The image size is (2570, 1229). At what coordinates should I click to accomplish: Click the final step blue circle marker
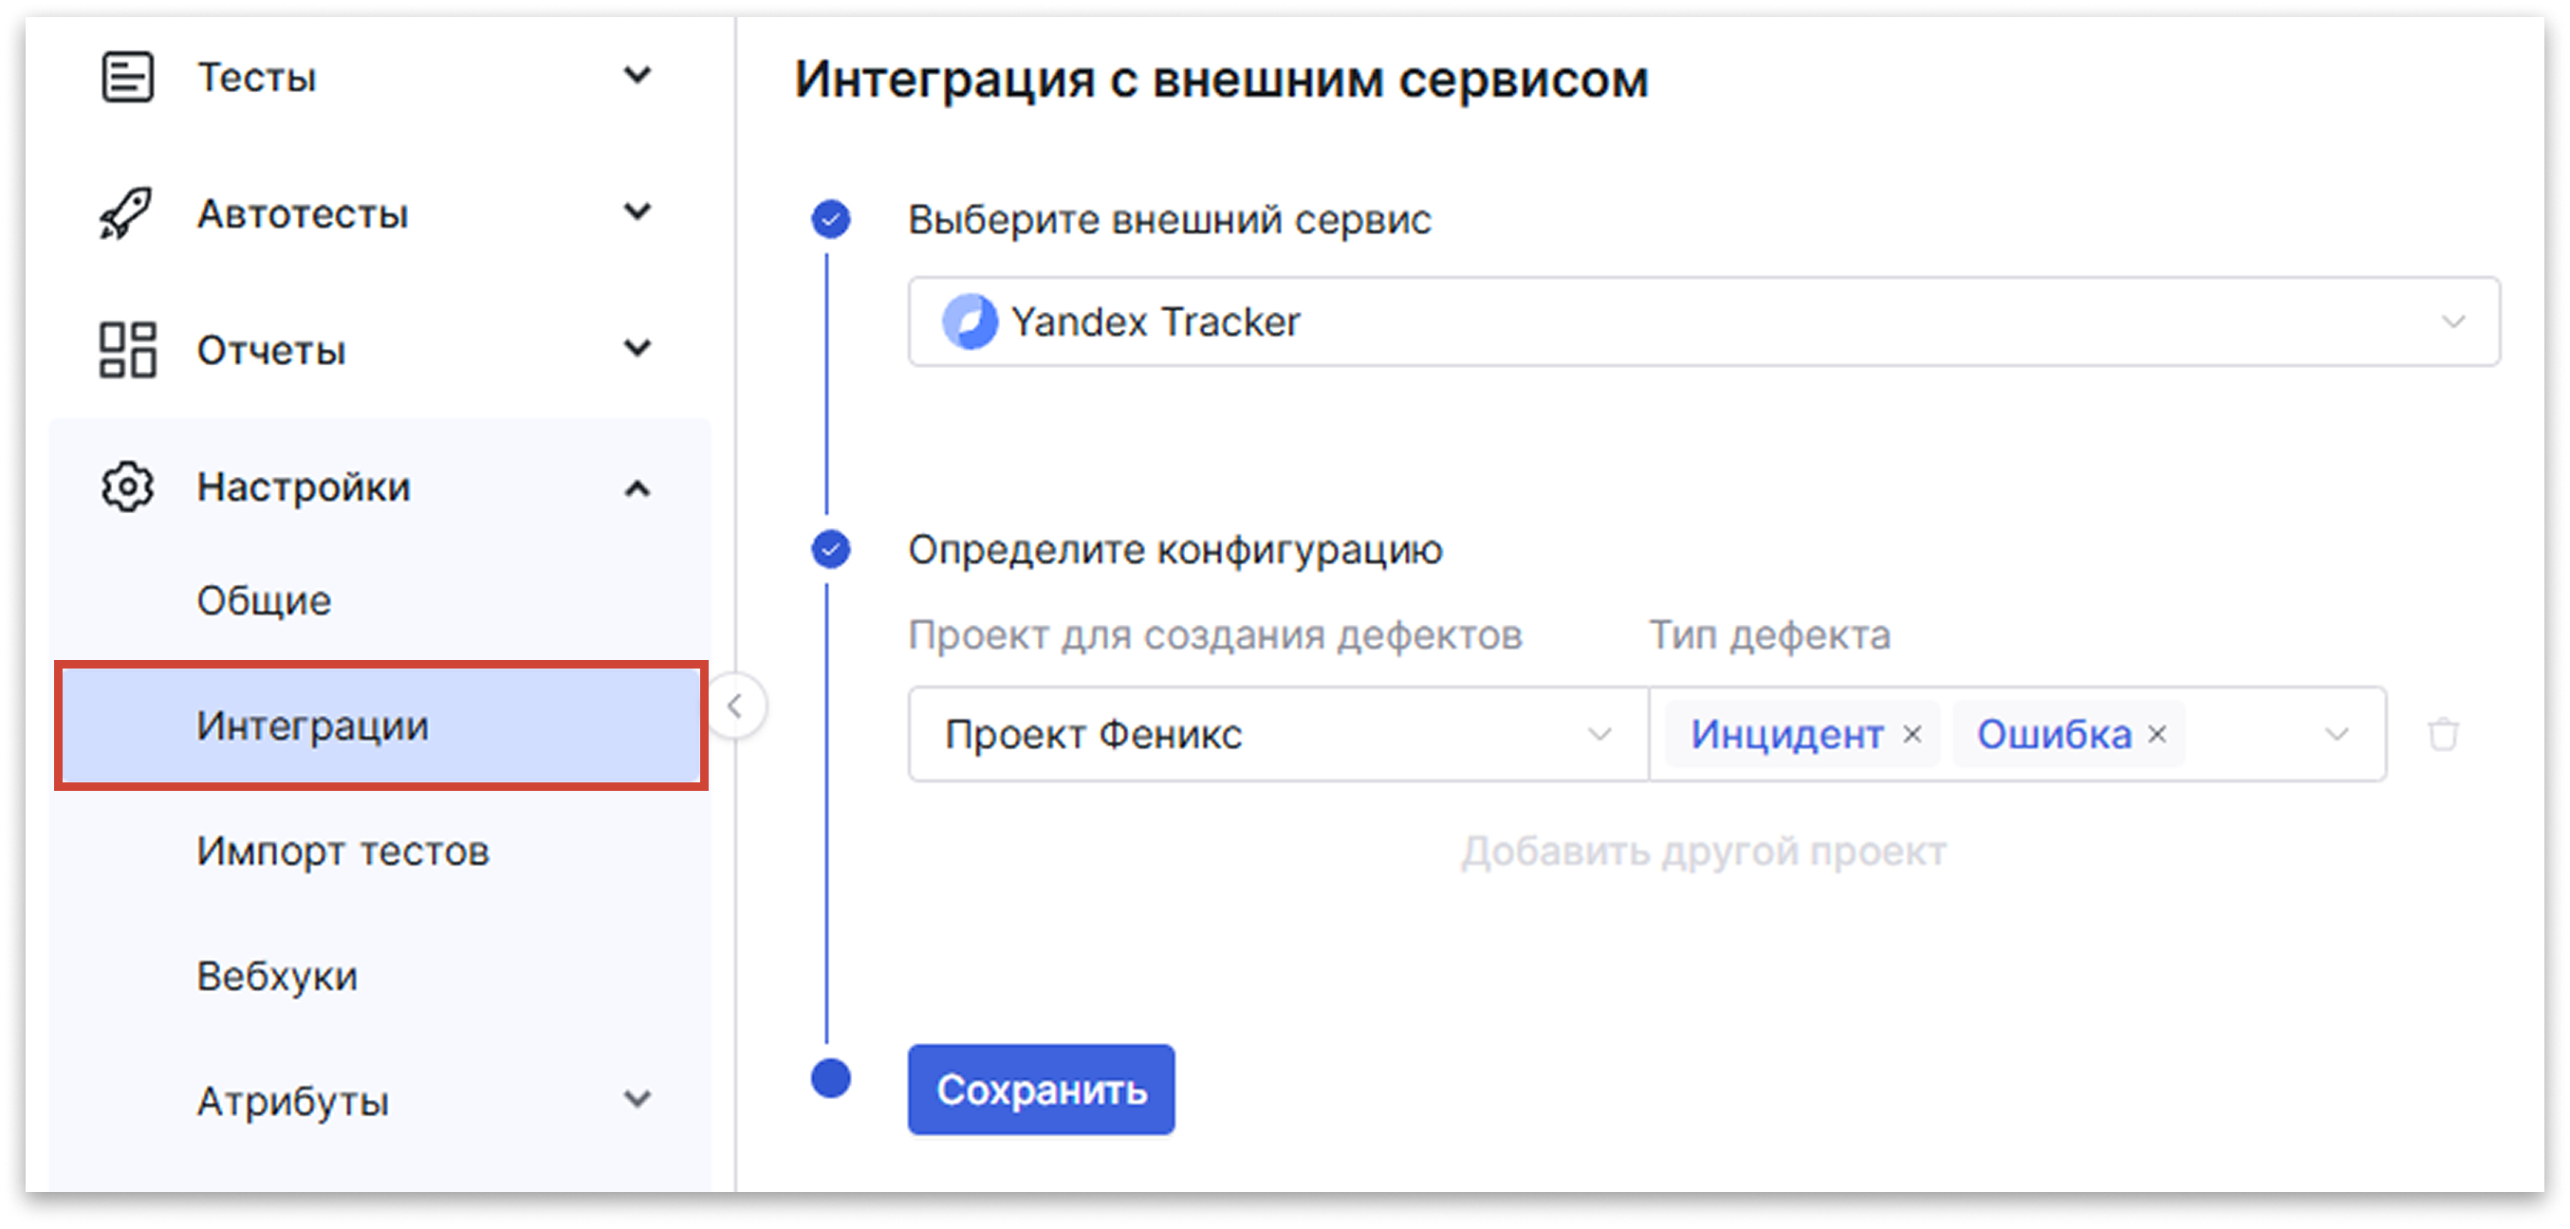coord(830,1078)
